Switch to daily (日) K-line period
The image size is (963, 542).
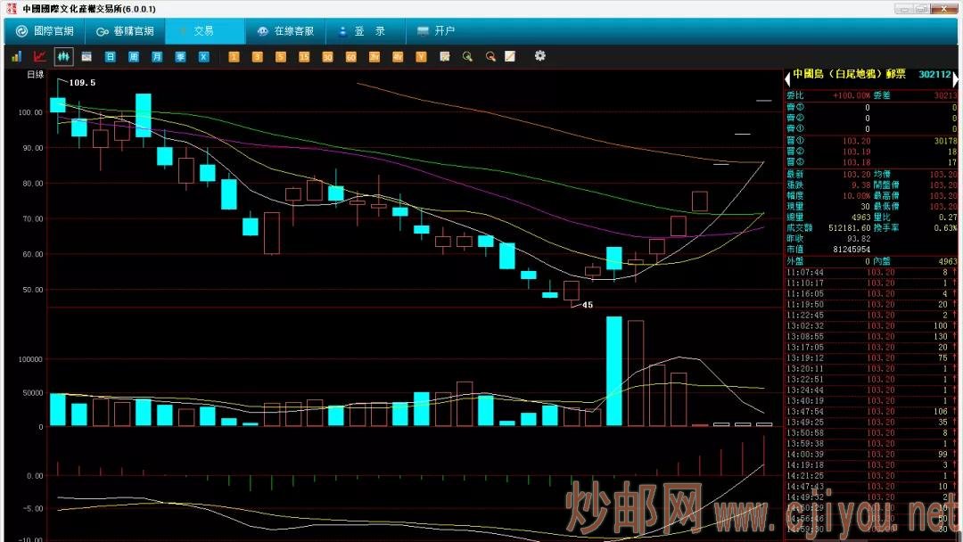(x=110, y=56)
